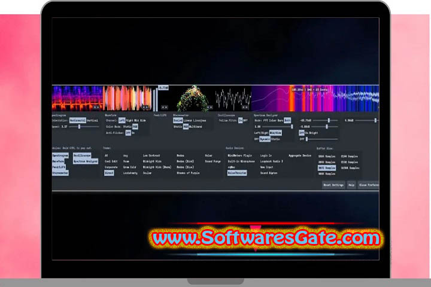The width and height of the screenshot is (431, 287).
Task: Apply the Corporate theme
Action: 111,167
